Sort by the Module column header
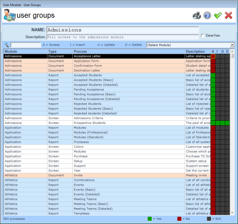Screen dimensions: 238x224 pyautogui.click(x=26, y=51)
